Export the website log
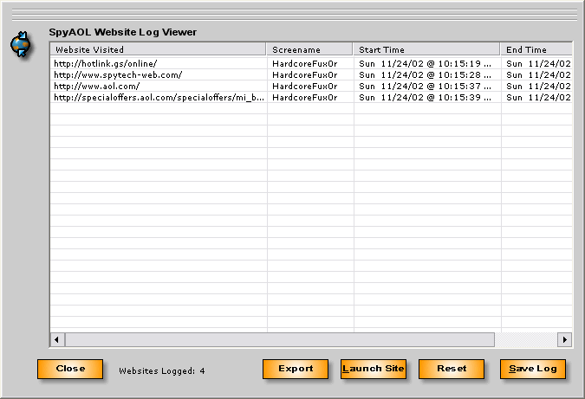585x399 pixels. (296, 369)
